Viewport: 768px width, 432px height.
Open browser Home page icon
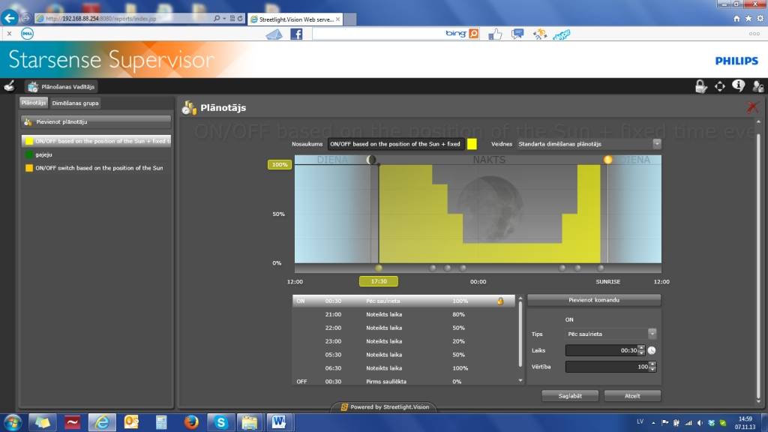click(x=736, y=18)
